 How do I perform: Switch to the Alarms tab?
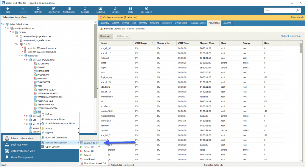(x=115, y=23)
